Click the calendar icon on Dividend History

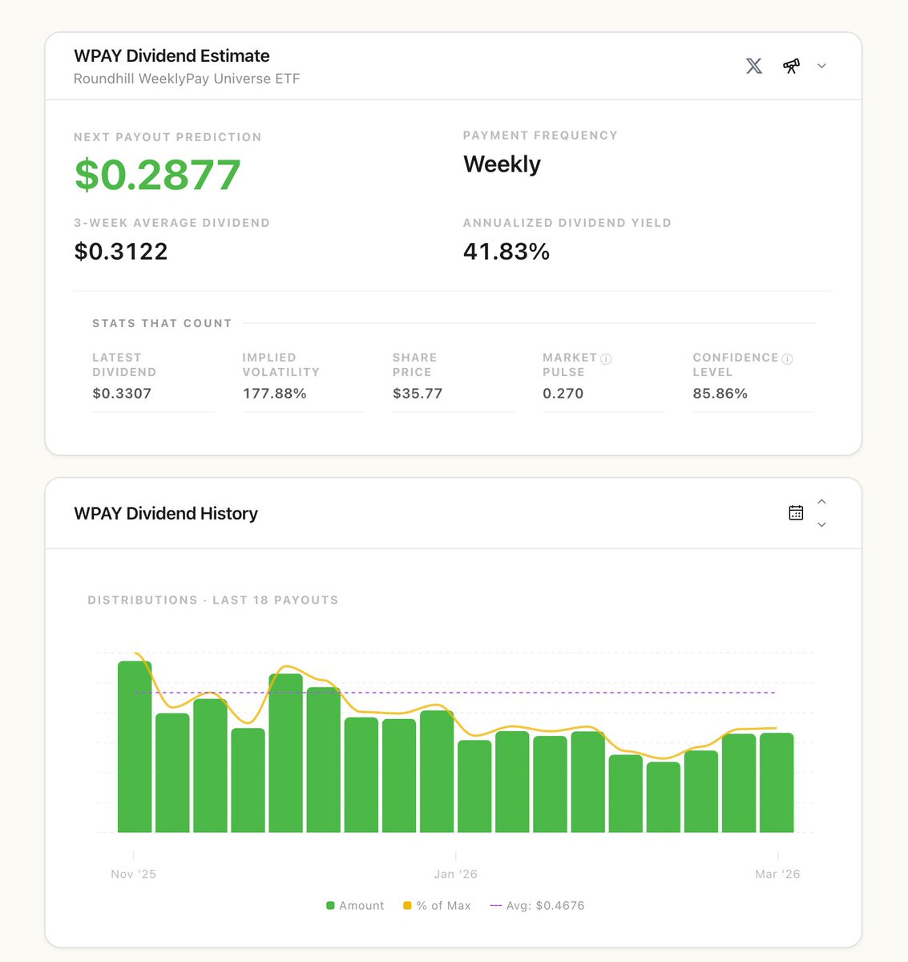(795, 512)
